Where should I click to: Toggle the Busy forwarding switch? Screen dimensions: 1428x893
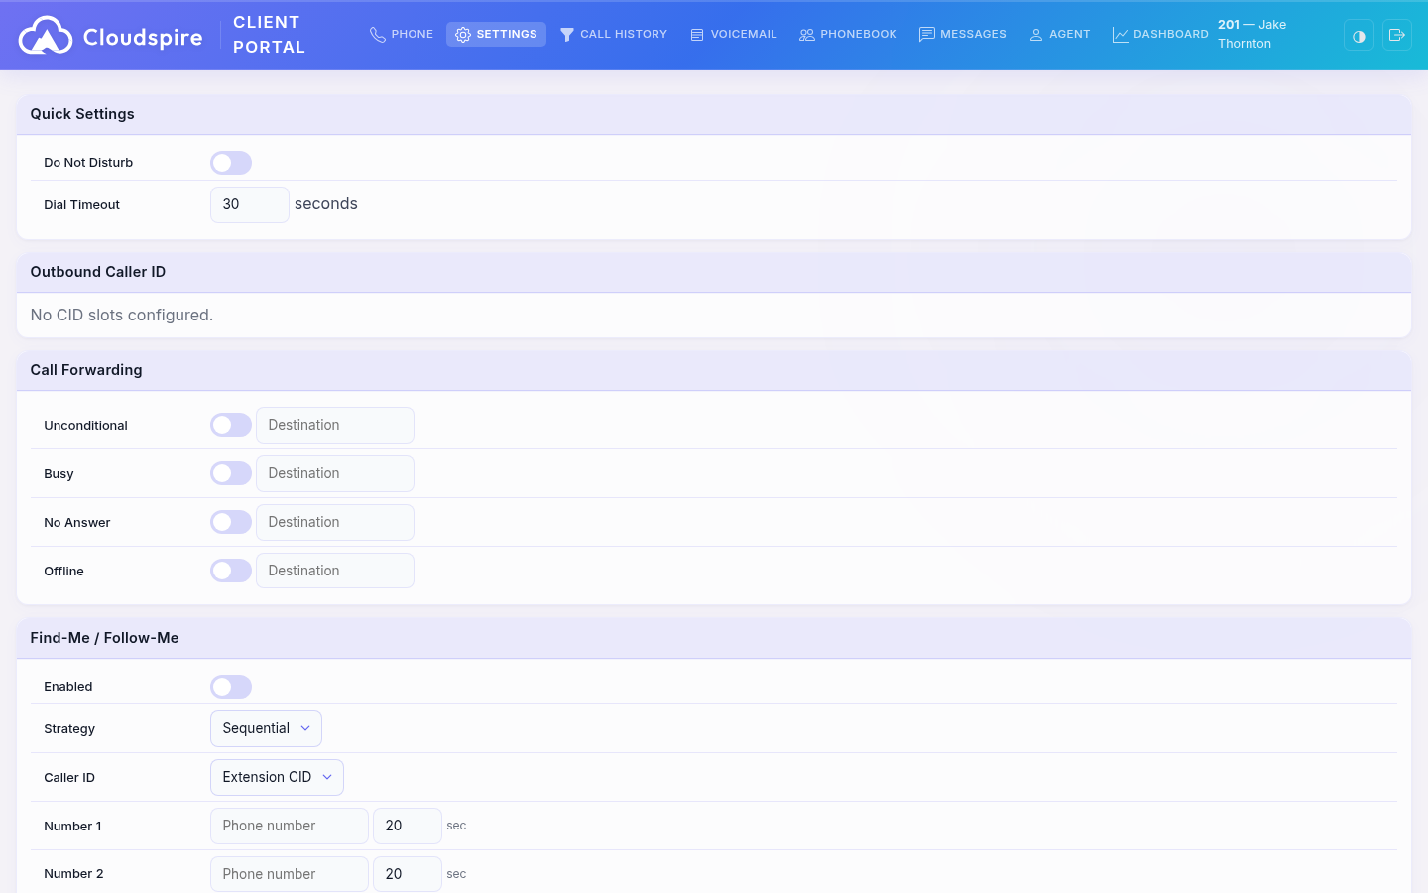coord(231,473)
